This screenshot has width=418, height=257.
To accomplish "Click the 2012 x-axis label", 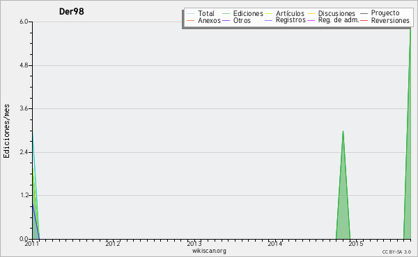I will (112, 243).
